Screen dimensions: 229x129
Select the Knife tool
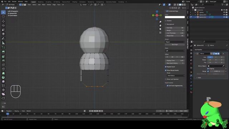point(3,69)
